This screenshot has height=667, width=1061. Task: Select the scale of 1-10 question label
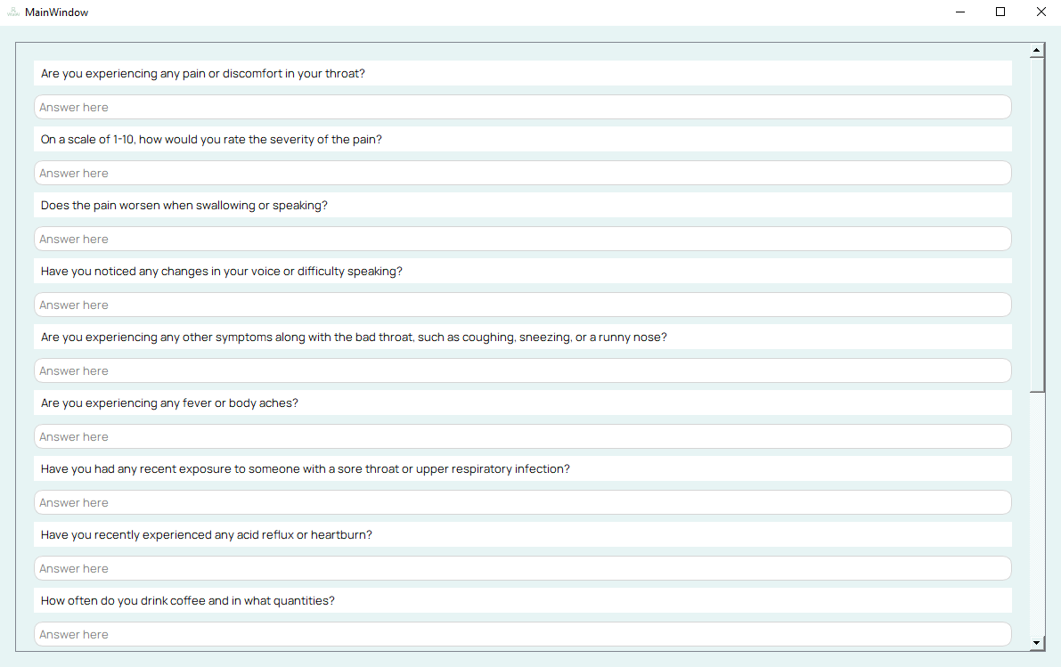pyautogui.click(x=211, y=139)
